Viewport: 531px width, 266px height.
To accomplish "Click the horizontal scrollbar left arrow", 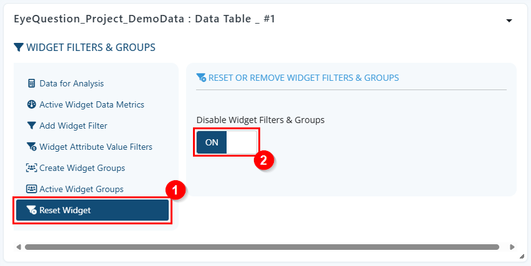I will pyautogui.click(x=19, y=247).
